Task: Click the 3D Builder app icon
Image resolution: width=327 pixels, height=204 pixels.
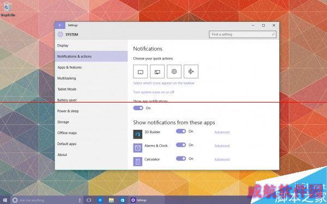Action: (x=138, y=134)
